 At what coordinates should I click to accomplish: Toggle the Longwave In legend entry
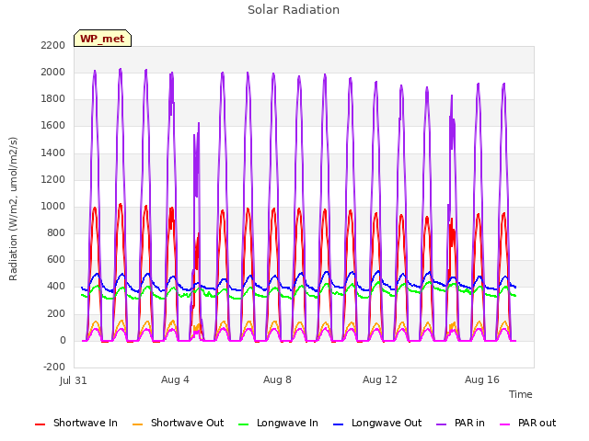click(278, 423)
